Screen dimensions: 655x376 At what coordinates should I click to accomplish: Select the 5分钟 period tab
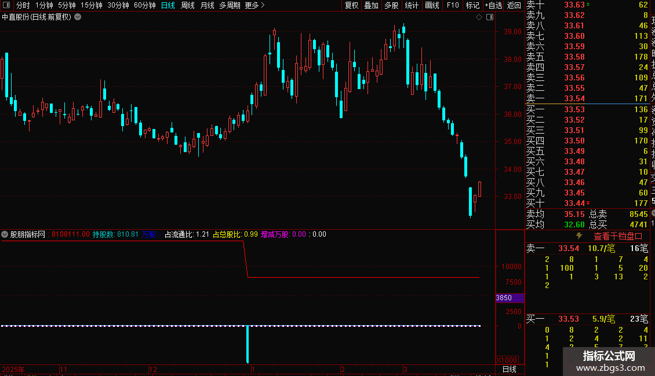(x=67, y=5)
